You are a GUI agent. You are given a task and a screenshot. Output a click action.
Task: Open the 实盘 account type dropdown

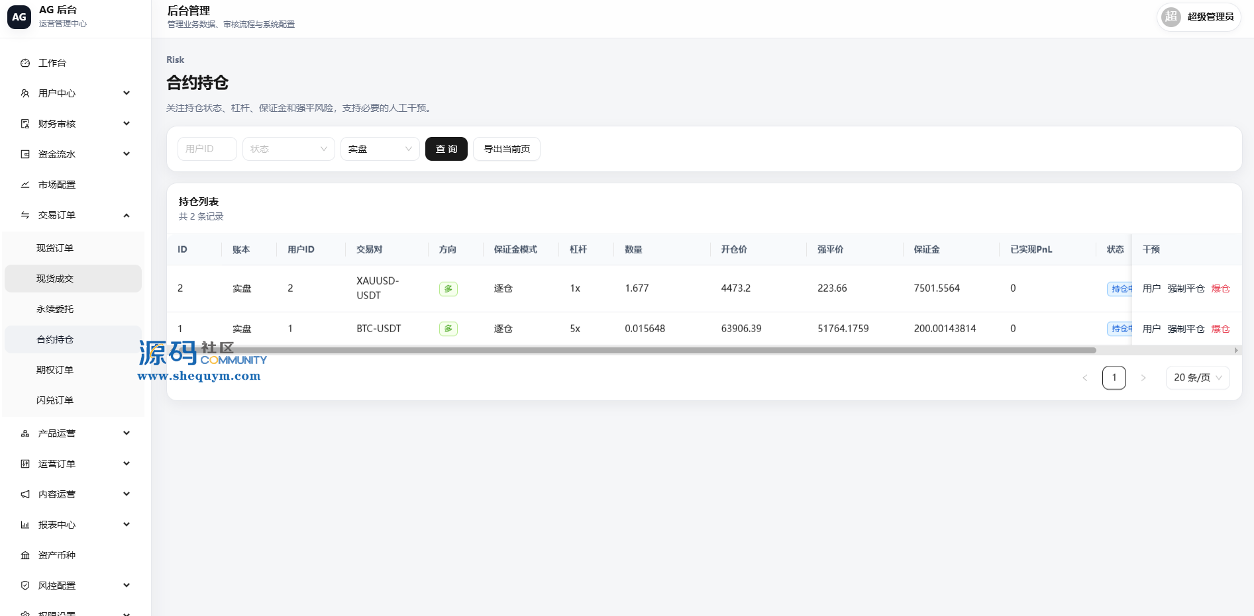point(380,149)
